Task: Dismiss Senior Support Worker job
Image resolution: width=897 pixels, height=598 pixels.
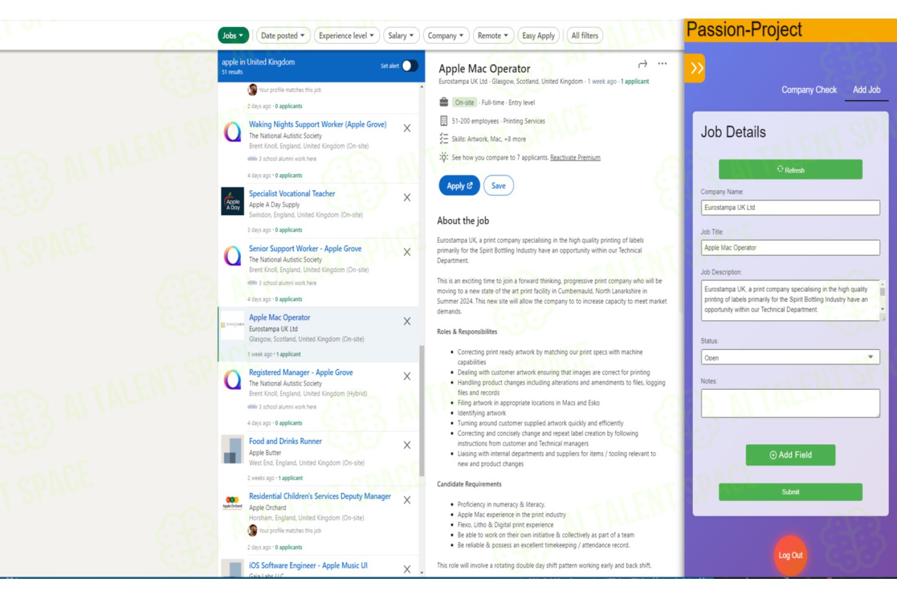Action: click(x=407, y=252)
